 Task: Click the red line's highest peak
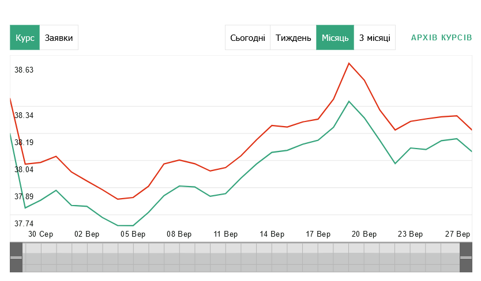click(x=349, y=63)
